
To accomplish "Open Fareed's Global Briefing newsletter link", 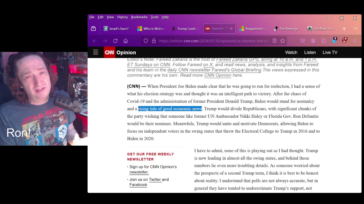I will pos(214,70).
